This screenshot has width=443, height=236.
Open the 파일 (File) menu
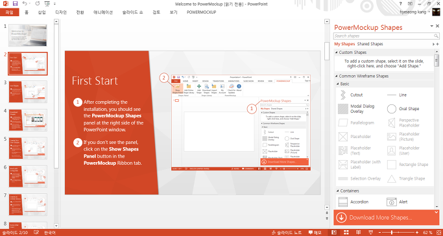(x=9, y=12)
